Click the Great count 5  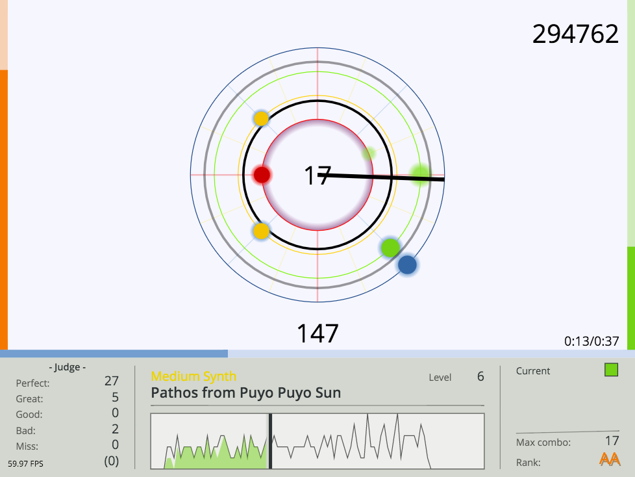point(115,397)
